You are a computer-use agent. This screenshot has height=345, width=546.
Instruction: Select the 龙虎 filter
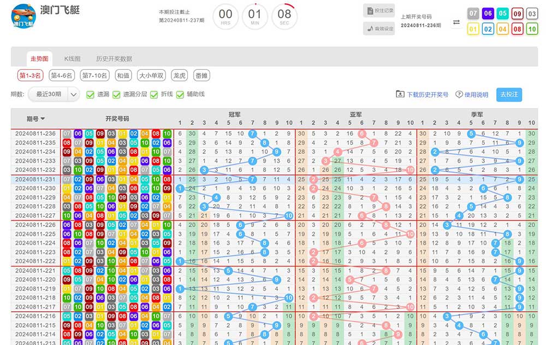[179, 75]
